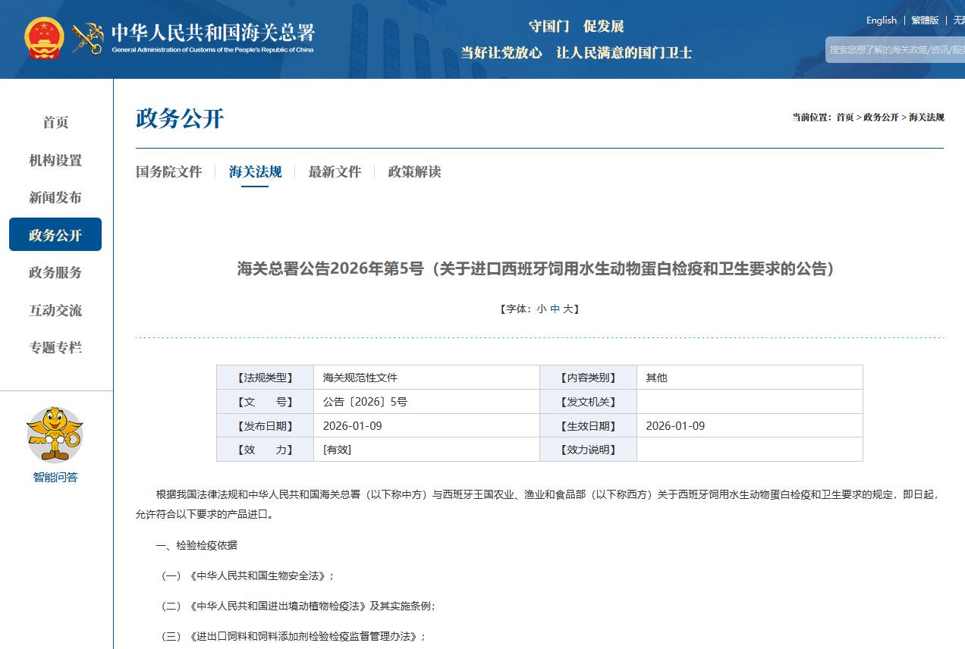965x649 pixels.
Task: Click the smart Q&A mascot robot icon
Action: [x=55, y=434]
